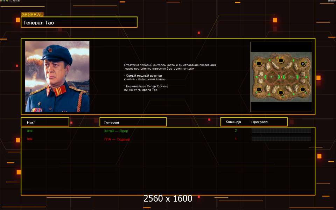Screen dimensions: 336x210
Task: Click the 'ГЛА — Подрыв' general entry
Action: (117, 139)
